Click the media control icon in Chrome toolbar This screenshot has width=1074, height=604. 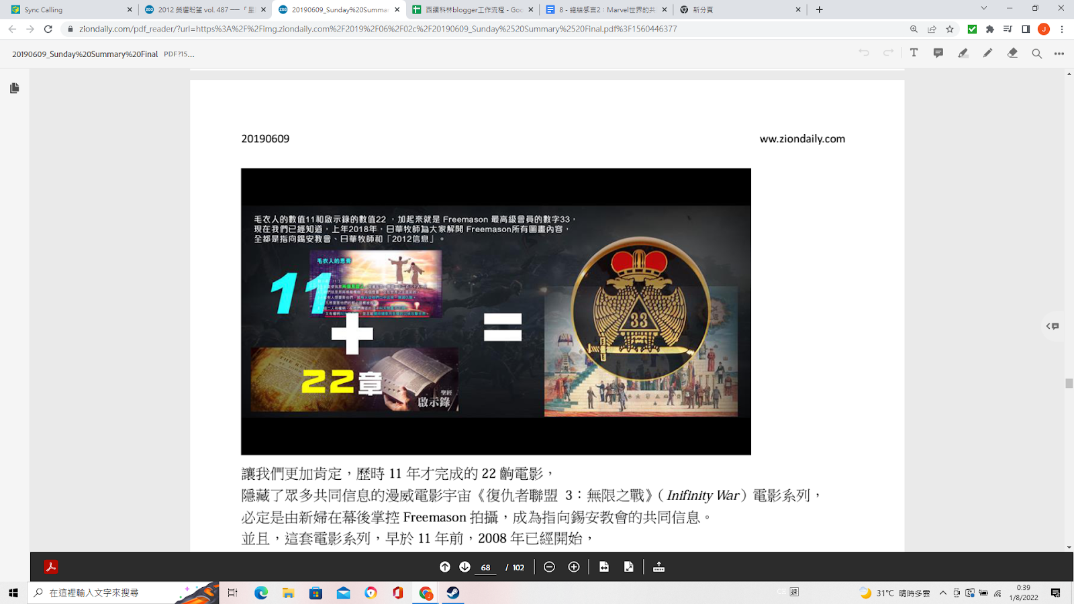(1008, 29)
